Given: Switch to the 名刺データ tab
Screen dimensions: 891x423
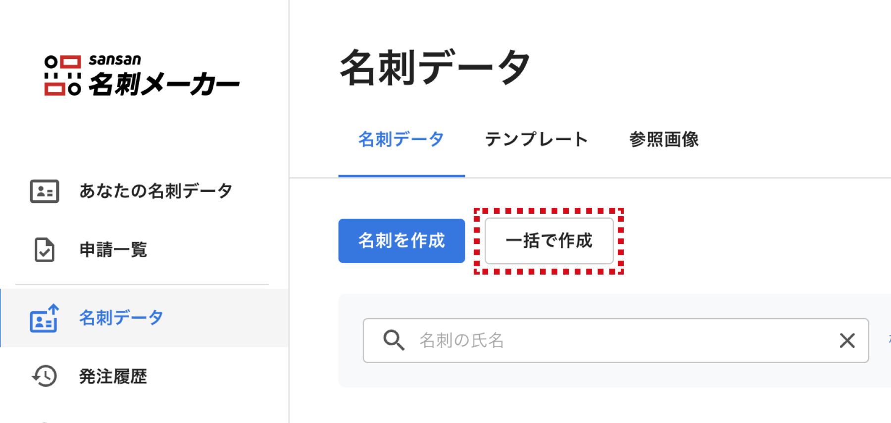Looking at the screenshot, I should pos(401,140).
